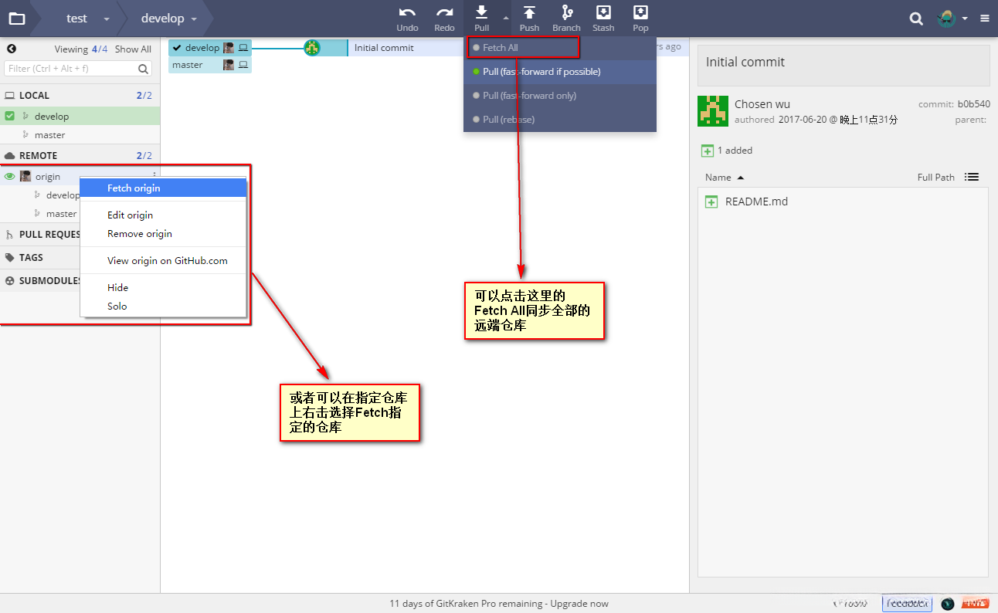Click the green plus icon next to '1 added'
The width and height of the screenshot is (998, 613).
[x=707, y=151]
